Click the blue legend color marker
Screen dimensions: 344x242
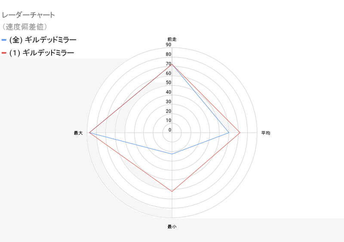[4, 40]
